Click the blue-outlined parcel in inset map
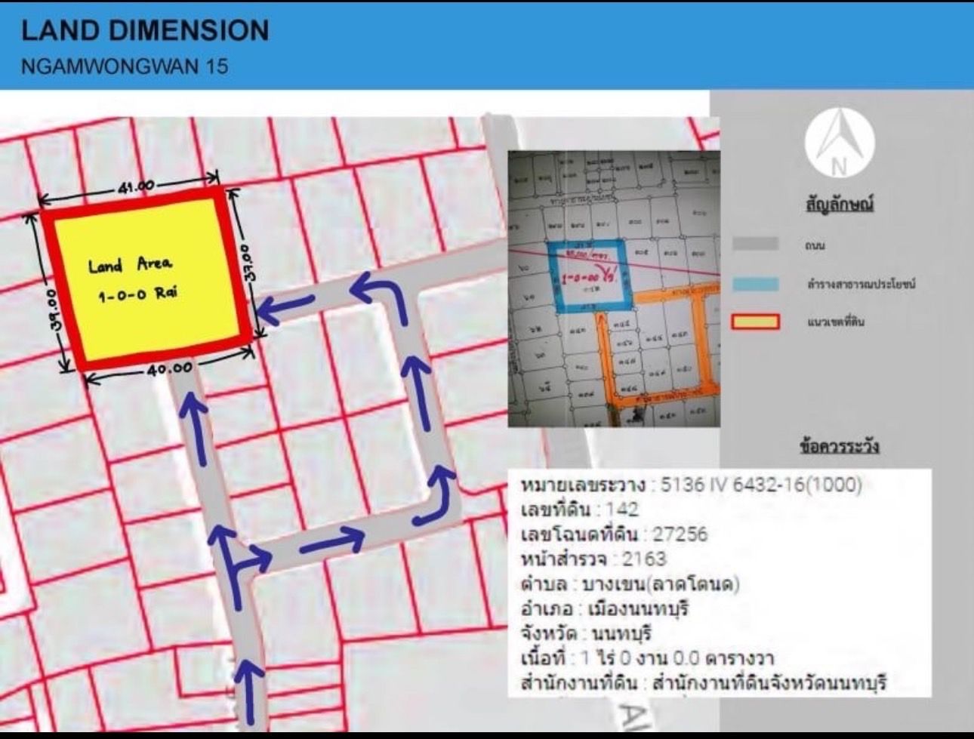Viewport: 974px width, 739px height. tap(589, 276)
